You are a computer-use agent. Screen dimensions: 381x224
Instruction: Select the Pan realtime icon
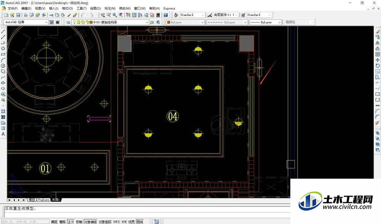pos(103,15)
